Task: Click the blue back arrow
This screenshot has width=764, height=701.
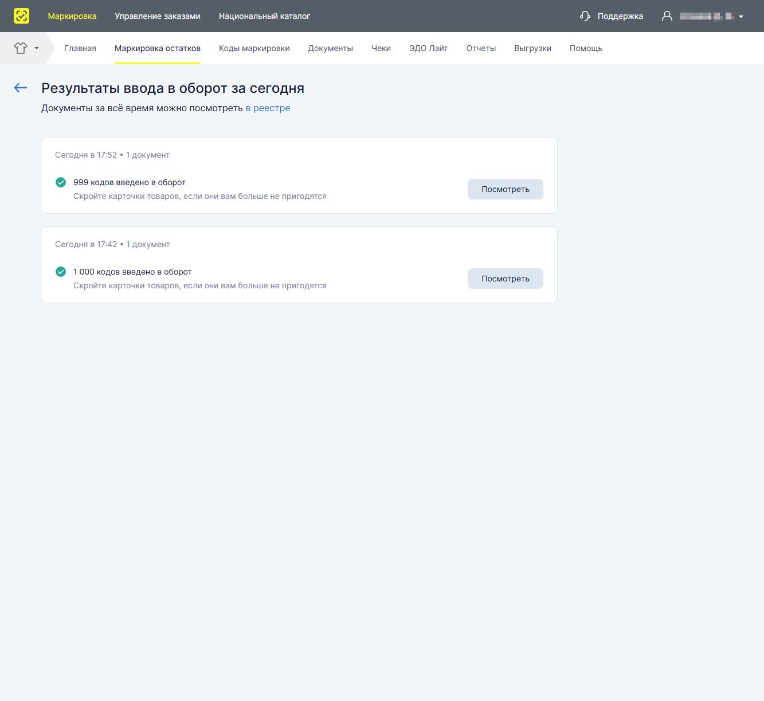Action: point(21,88)
